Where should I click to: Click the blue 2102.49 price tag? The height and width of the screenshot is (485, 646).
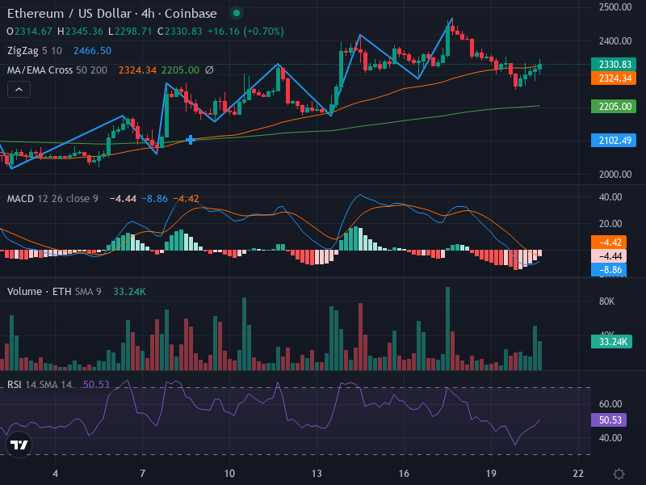coord(614,140)
